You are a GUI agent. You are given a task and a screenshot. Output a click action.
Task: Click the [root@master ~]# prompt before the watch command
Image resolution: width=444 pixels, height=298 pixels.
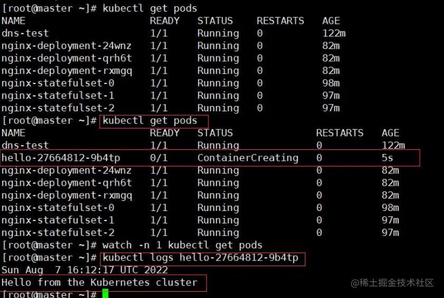coord(49,245)
